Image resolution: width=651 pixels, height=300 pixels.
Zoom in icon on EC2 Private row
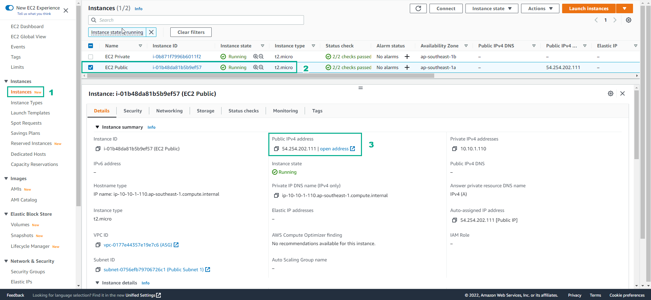(x=255, y=57)
